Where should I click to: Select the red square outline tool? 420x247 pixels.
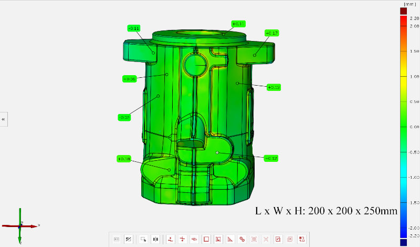206,239
